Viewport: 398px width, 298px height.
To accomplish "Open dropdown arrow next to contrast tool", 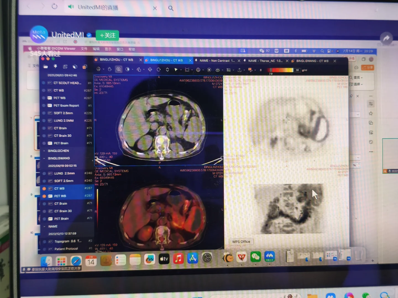I will coord(132,70).
